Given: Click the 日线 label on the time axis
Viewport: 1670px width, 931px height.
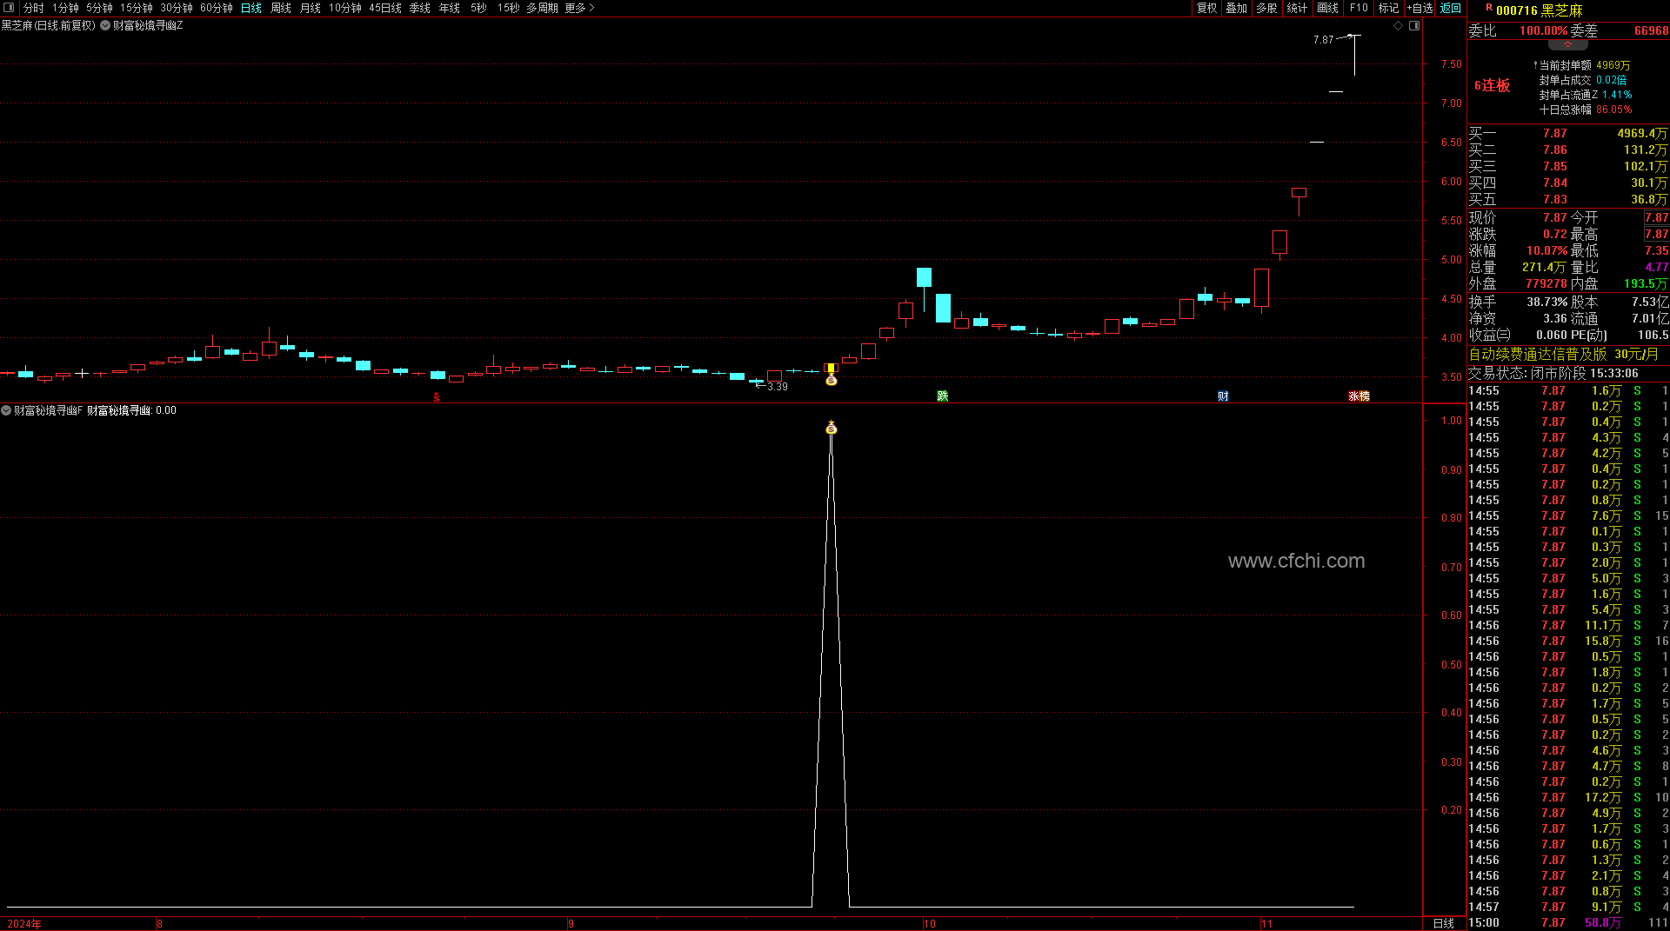Looking at the screenshot, I should coord(1444,923).
